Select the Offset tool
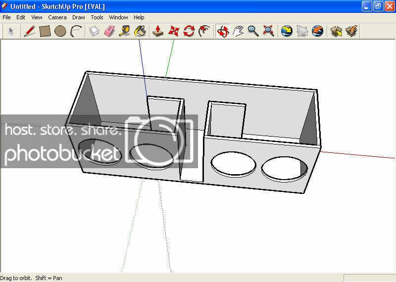Image resolution: width=396 pixels, height=282 pixels. [x=204, y=31]
